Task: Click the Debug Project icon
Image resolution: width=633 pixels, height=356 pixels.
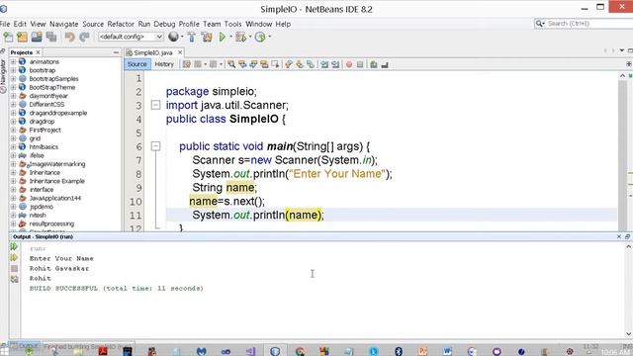Action: click(x=240, y=38)
